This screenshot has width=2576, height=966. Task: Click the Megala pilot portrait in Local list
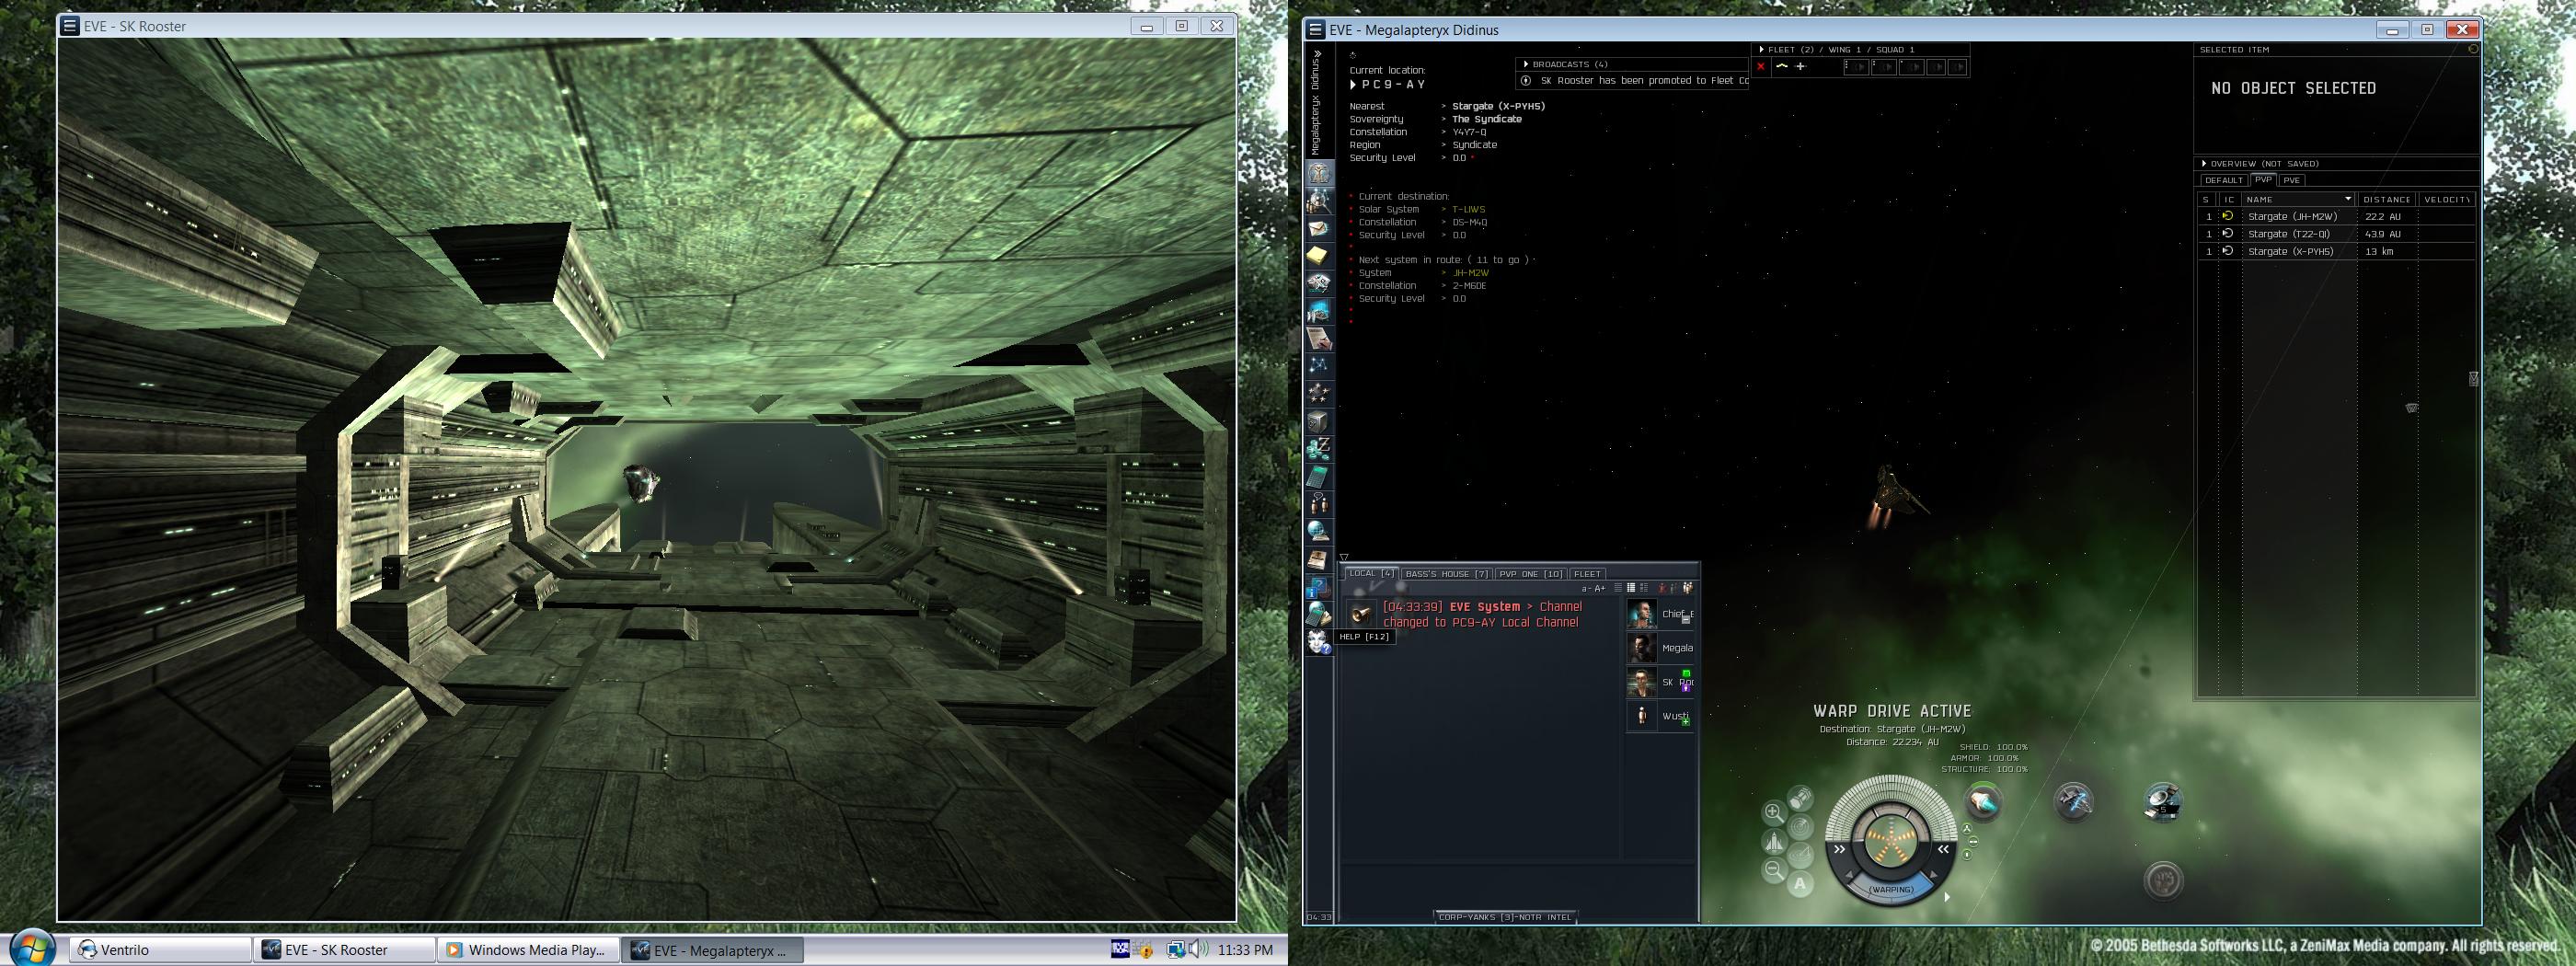1641,648
